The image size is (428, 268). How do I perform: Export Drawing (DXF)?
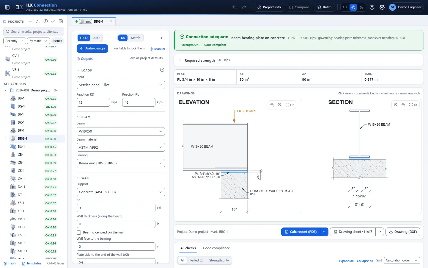(403, 232)
